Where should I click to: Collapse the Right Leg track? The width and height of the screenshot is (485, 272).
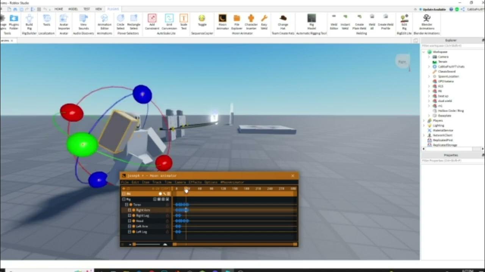coord(130,215)
